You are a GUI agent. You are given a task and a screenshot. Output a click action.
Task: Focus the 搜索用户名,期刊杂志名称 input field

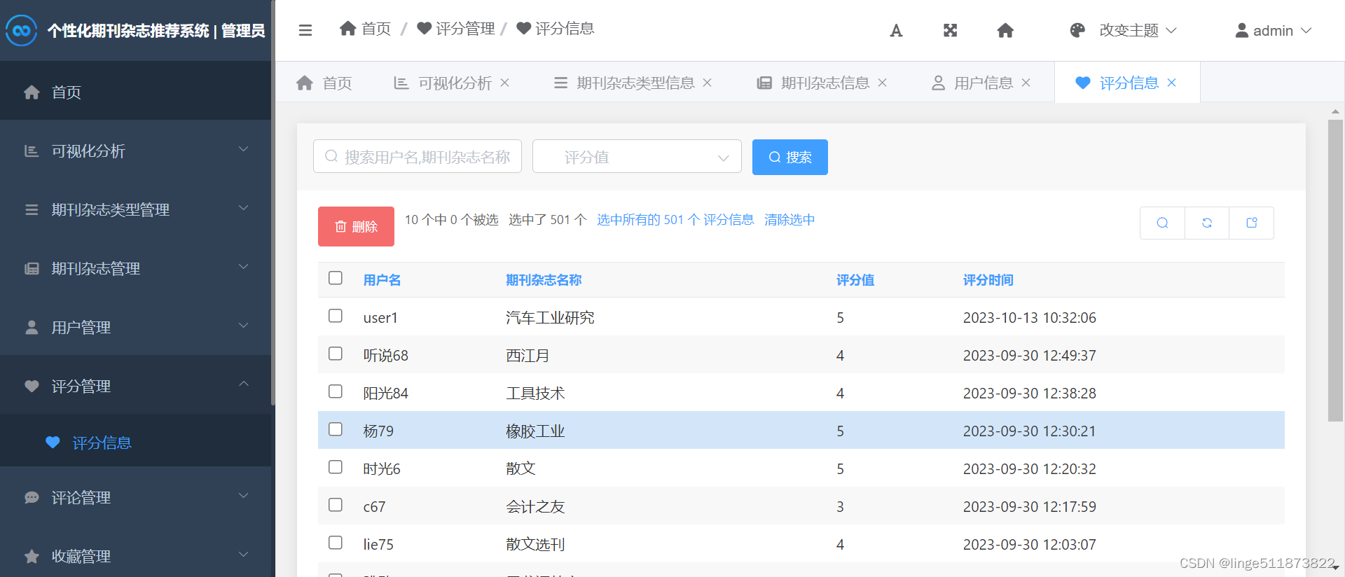(x=418, y=156)
